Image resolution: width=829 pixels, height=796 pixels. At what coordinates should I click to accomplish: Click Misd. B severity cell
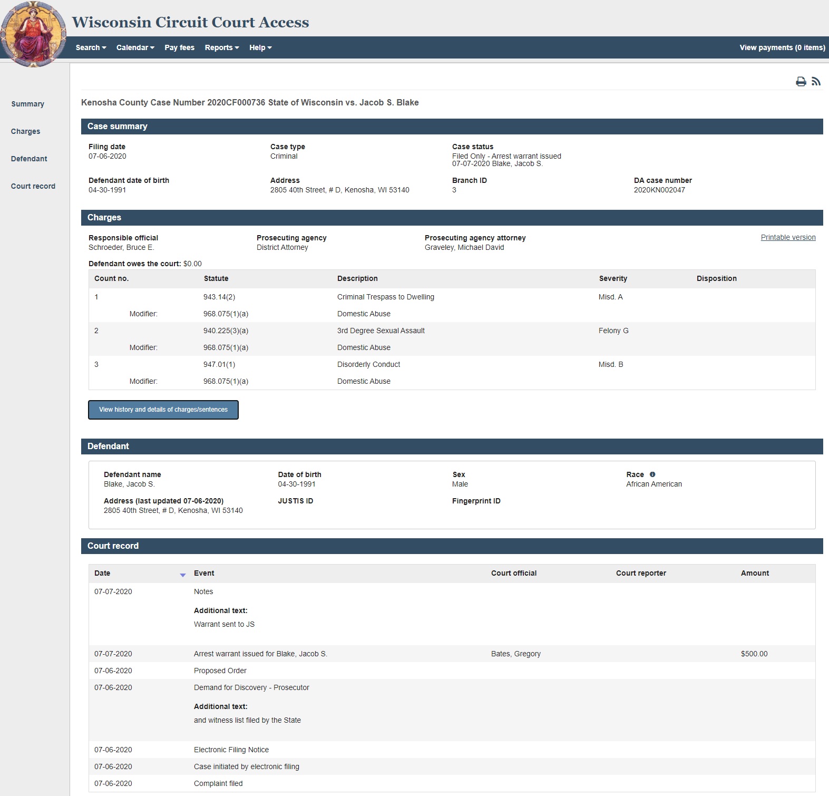(x=611, y=364)
